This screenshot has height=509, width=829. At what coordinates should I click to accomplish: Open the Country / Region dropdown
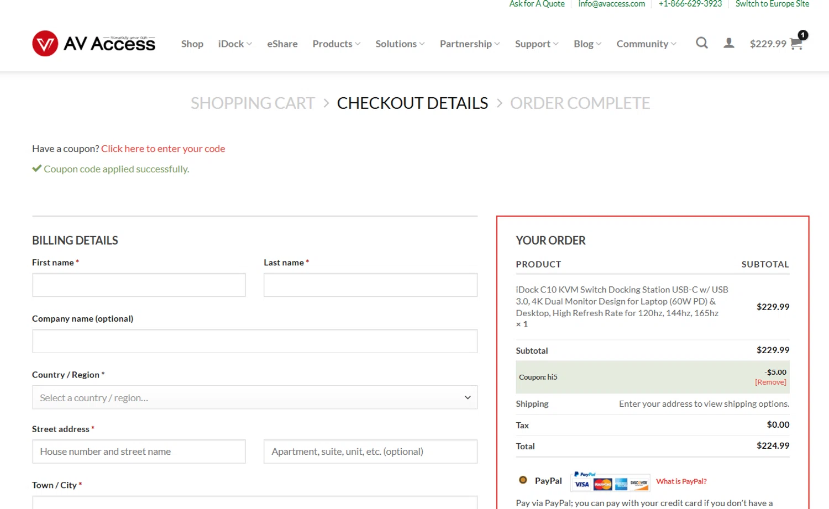click(x=255, y=397)
